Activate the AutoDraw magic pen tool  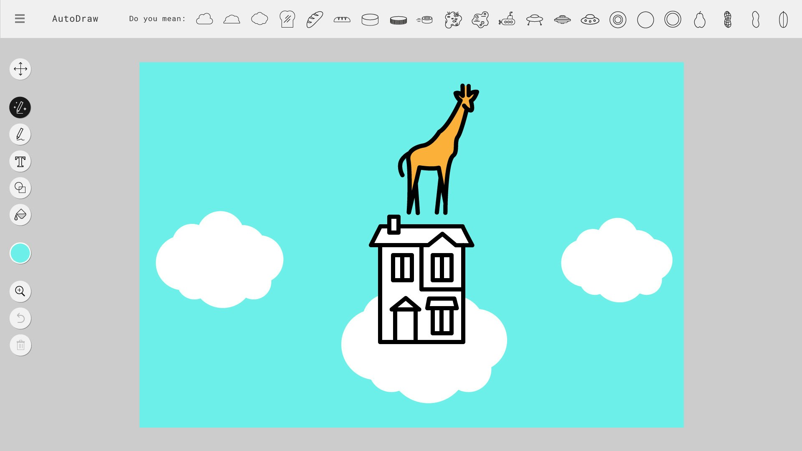tap(20, 108)
